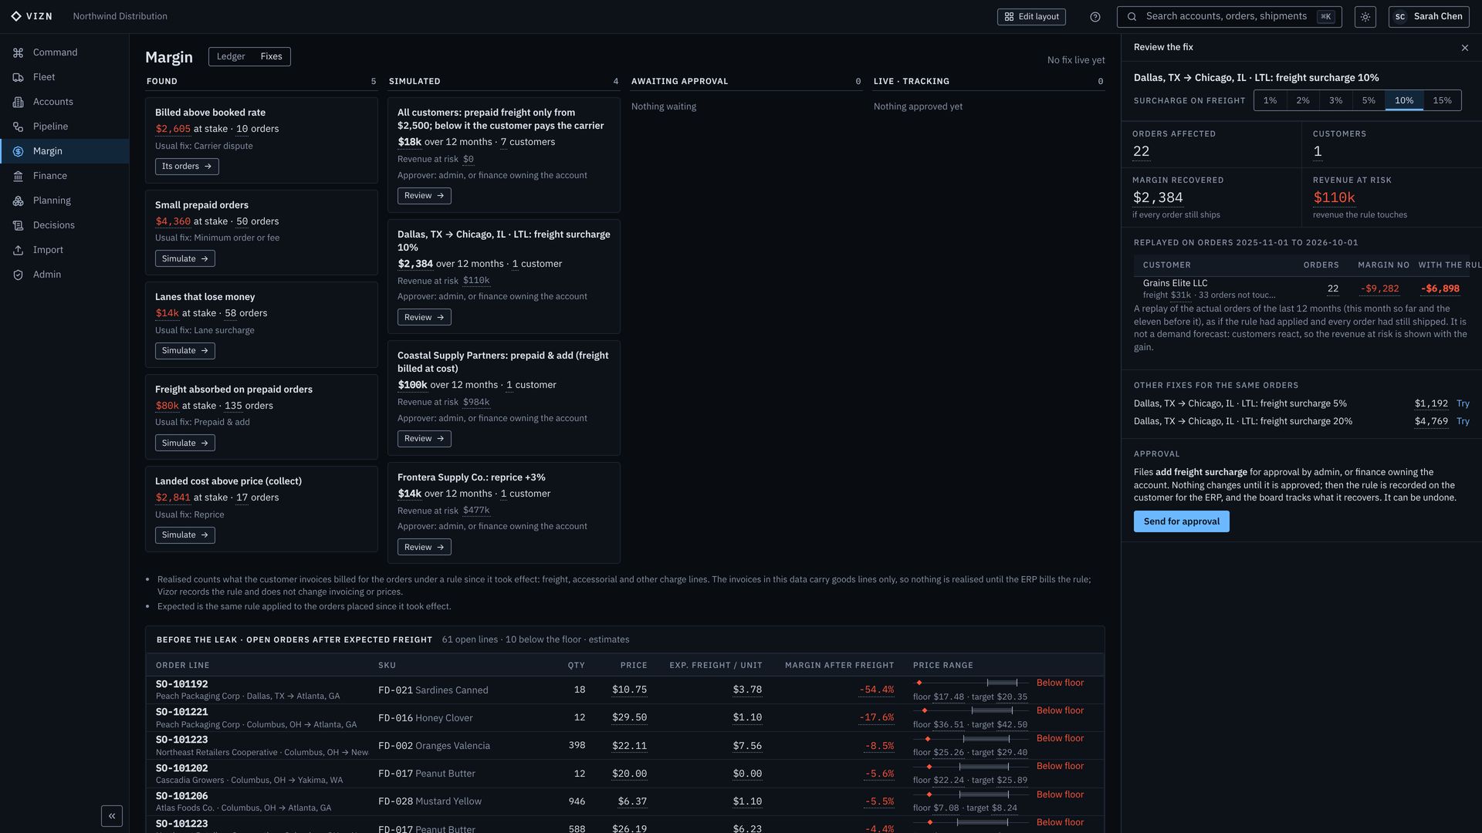The image size is (1482, 833).
Task: Select the 5% surcharge option
Action: 1369,100
